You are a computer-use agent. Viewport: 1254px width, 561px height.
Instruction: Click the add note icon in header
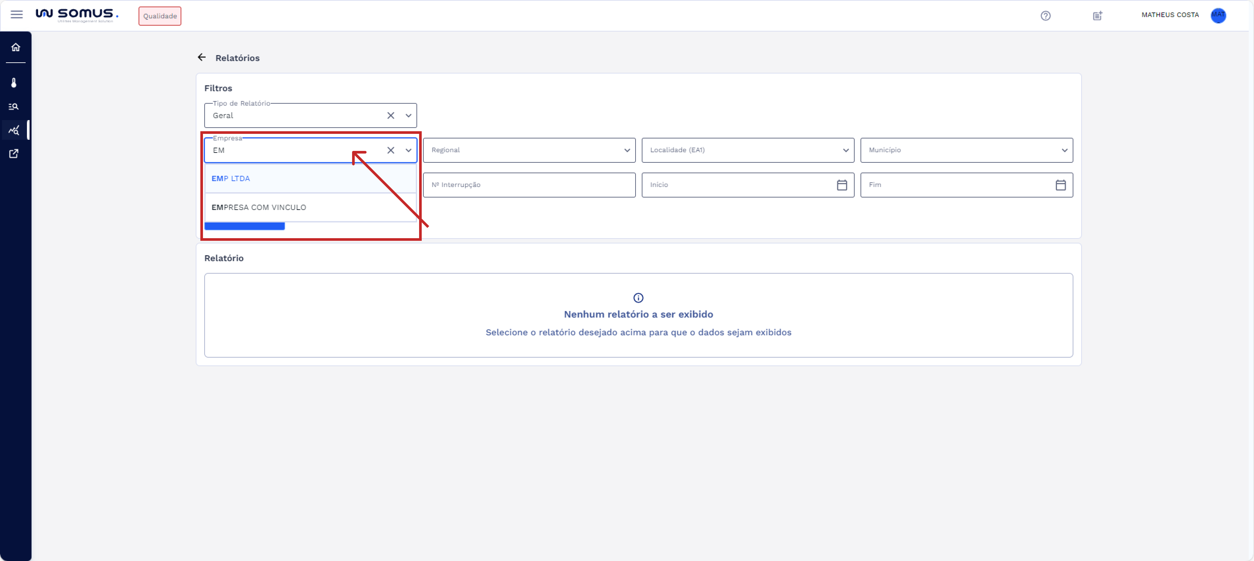(1097, 16)
